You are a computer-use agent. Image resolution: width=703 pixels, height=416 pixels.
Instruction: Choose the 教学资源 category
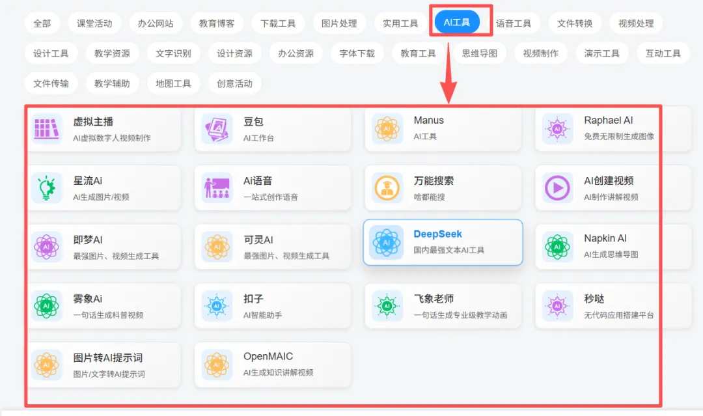point(112,53)
